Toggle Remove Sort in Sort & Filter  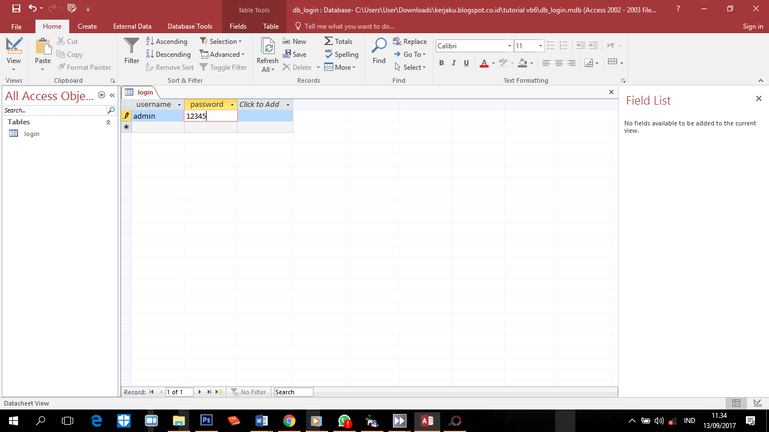(x=169, y=67)
